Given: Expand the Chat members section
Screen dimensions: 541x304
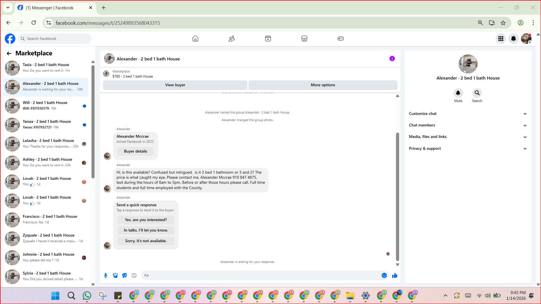Looking at the screenshot, I should [468, 125].
